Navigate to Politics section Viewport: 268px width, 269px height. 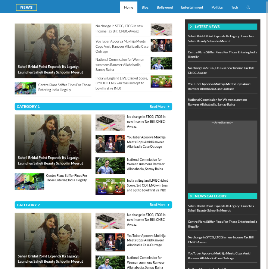217,7
